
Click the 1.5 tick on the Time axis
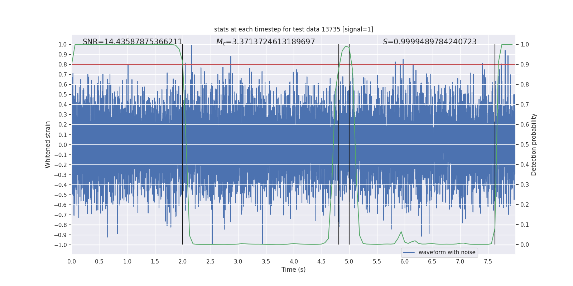click(155, 261)
